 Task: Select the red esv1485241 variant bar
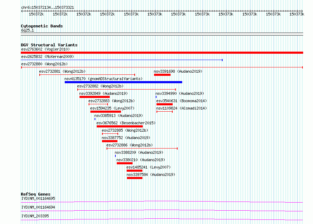[135, 171]
